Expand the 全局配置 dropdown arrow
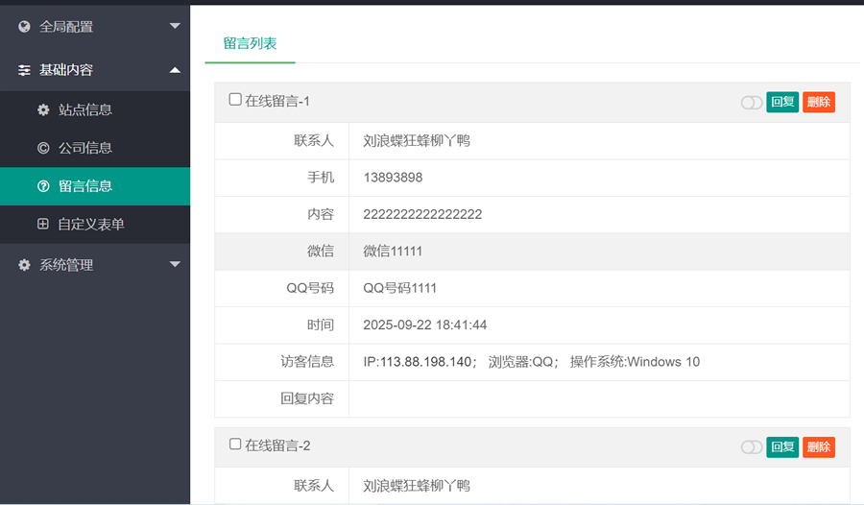Image resolution: width=864 pixels, height=505 pixels. (176, 26)
